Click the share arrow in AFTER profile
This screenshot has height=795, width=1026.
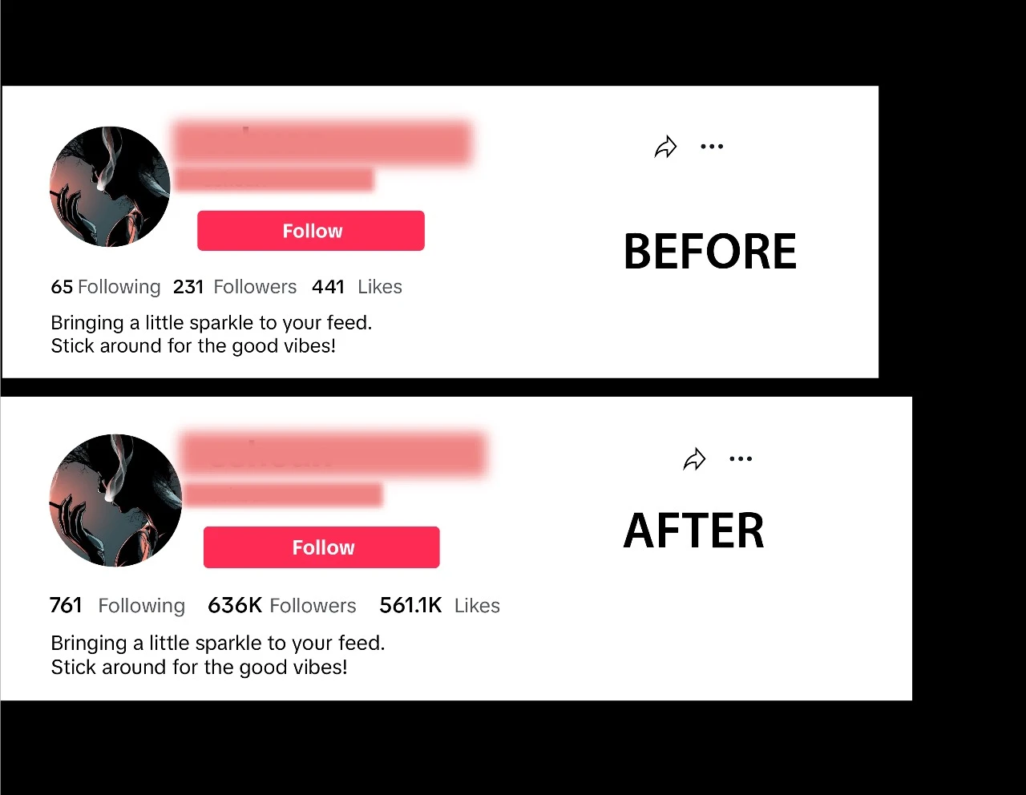[694, 459]
